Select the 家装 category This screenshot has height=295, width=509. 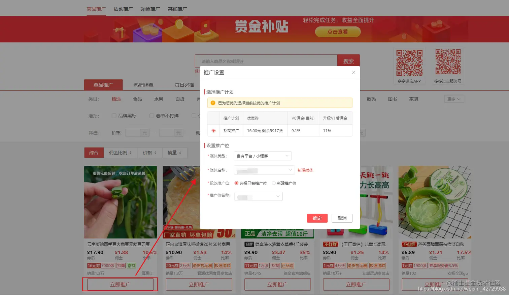point(414,99)
